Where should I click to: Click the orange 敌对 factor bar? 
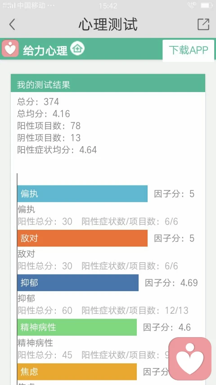(x=82, y=238)
